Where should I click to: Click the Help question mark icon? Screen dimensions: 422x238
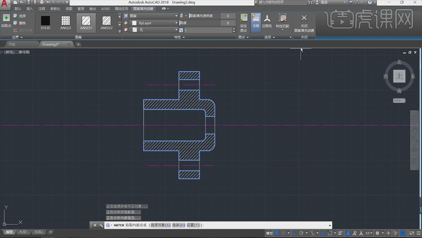370,2
